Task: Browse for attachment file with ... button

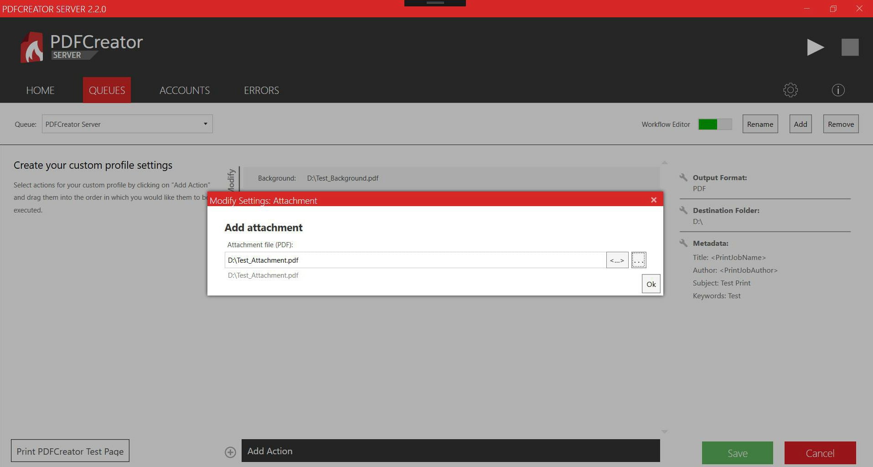Action: coord(639,260)
